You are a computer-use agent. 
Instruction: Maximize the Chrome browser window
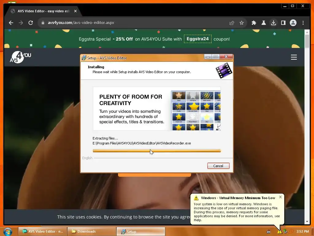(292, 6)
